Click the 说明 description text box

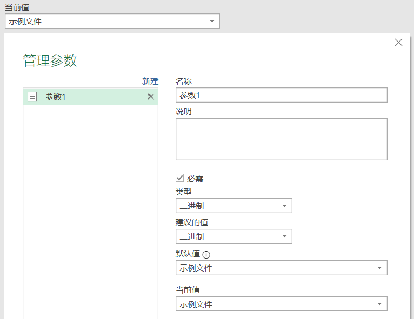(x=282, y=139)
